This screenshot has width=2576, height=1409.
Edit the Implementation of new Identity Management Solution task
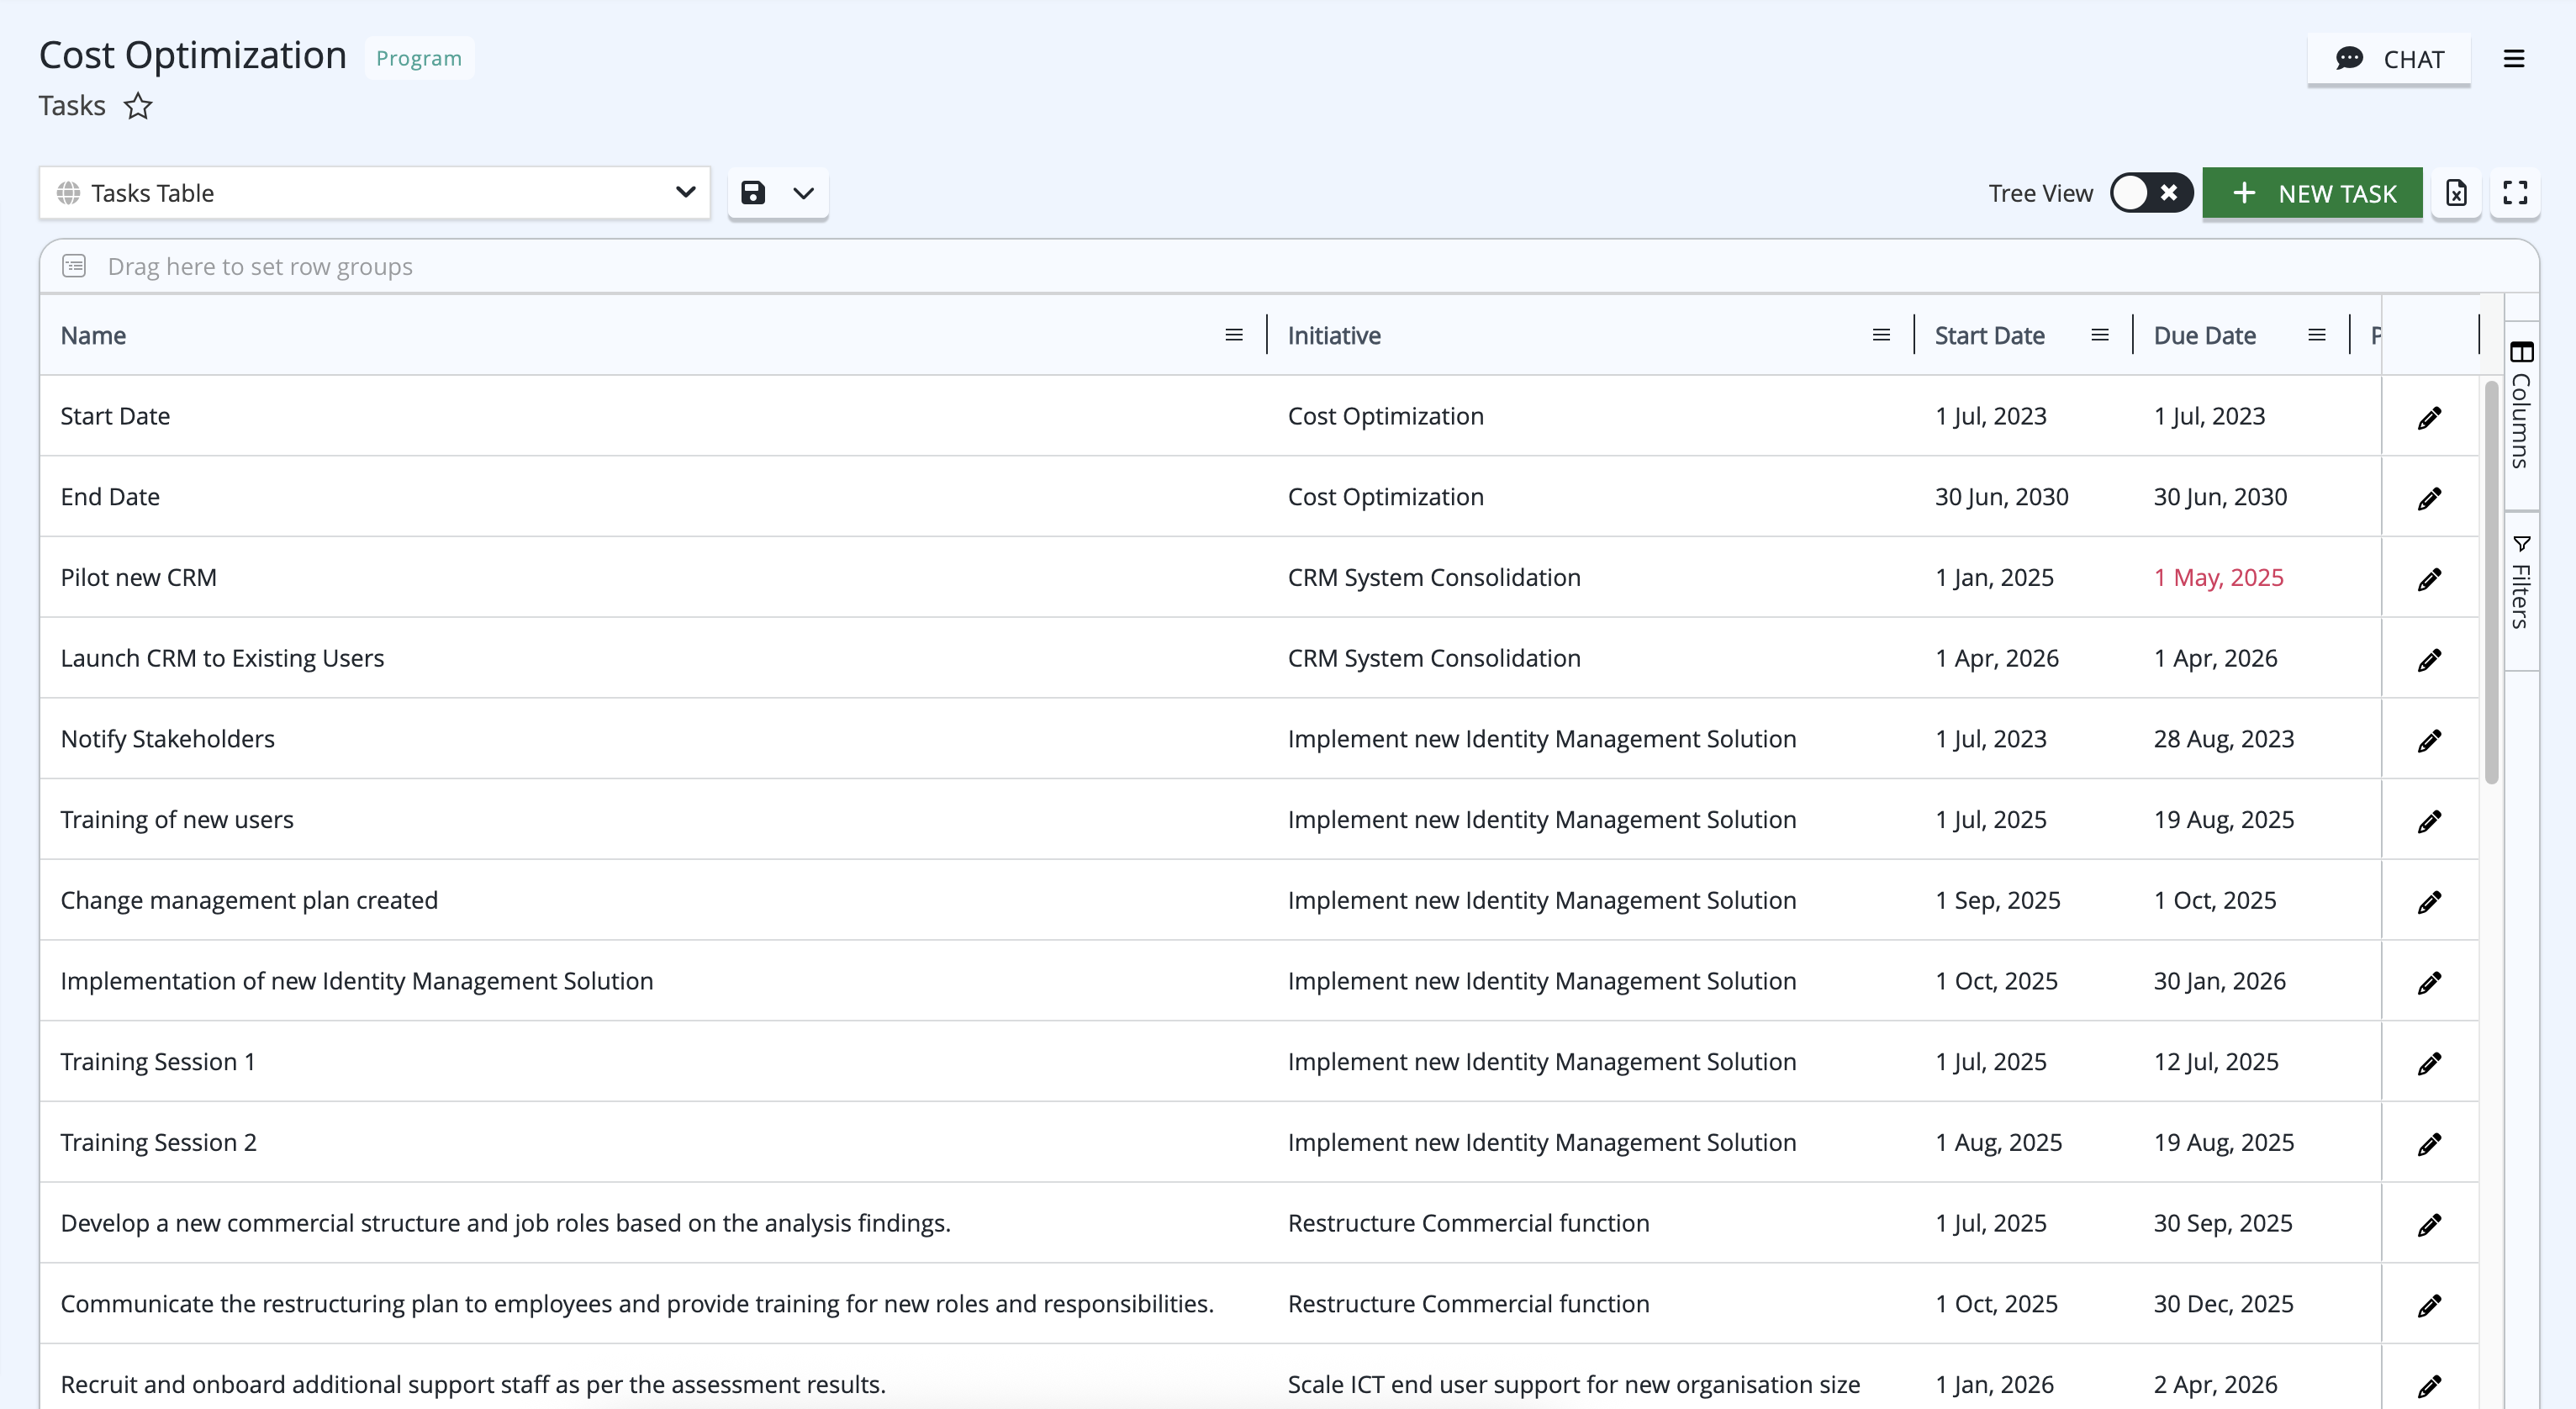(2430, 983)
